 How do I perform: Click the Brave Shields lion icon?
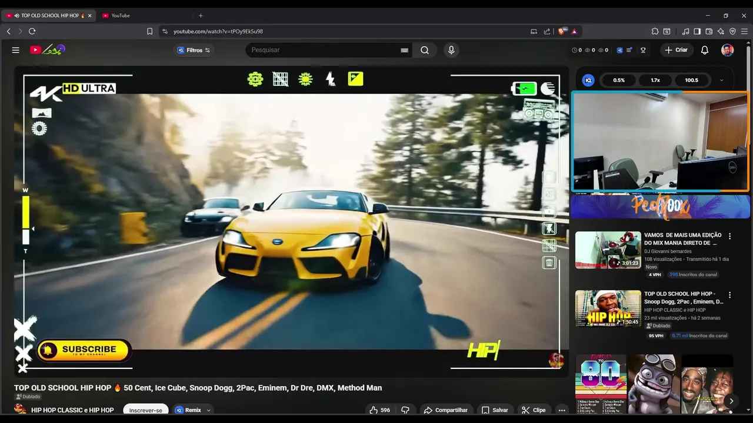point(562,31)
